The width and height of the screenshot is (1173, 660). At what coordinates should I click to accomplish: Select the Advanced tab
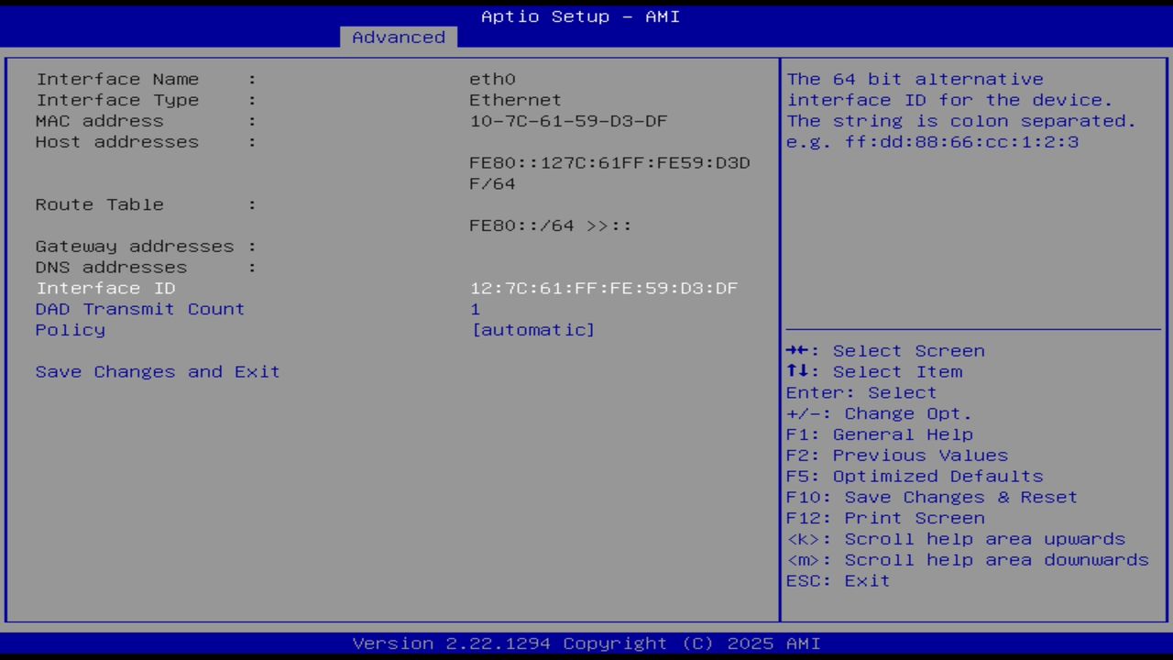point(398,37)
